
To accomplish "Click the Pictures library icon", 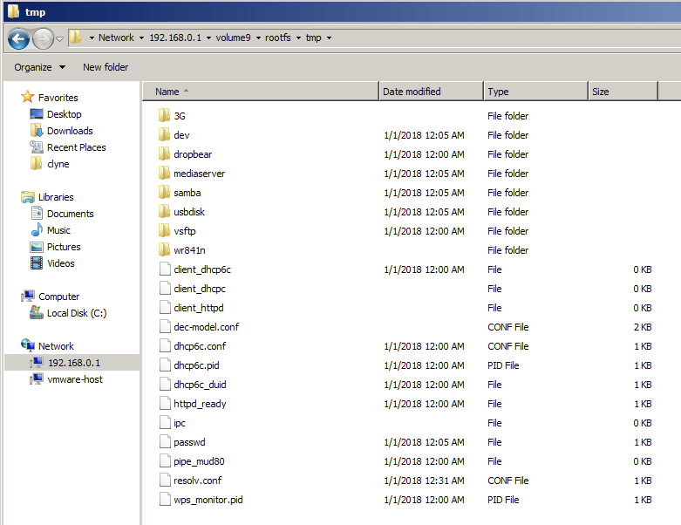I will point(37,247).
